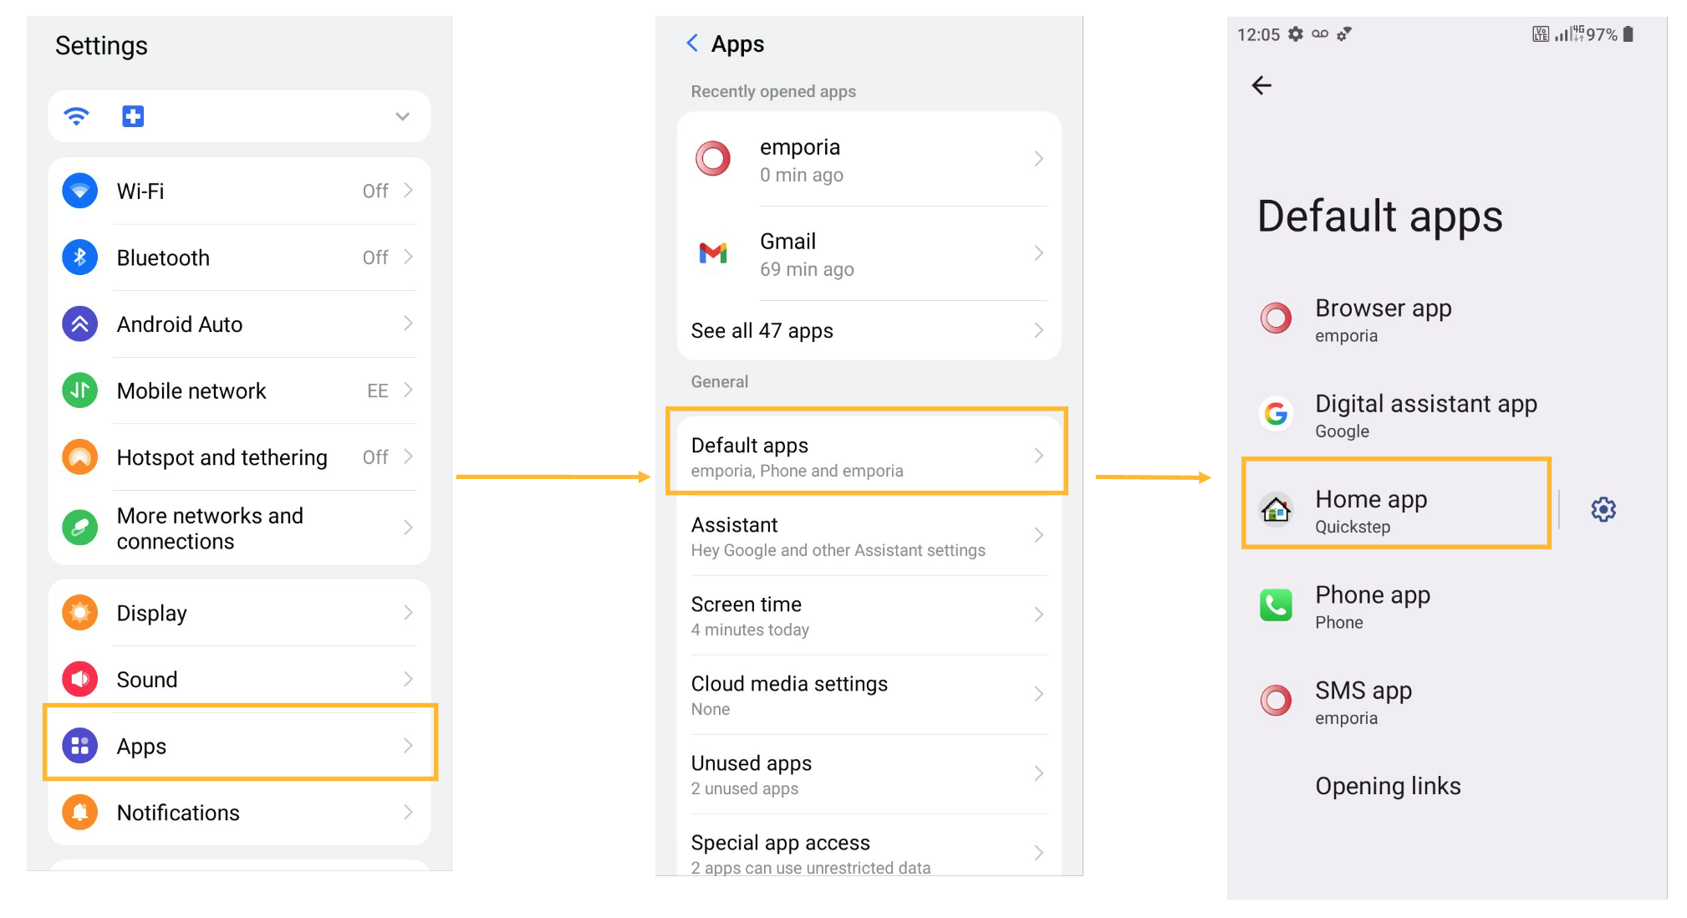Tap the back arrow on Default apps screen
Screen dimensions: 1687x918
(x=1262, y=84)
